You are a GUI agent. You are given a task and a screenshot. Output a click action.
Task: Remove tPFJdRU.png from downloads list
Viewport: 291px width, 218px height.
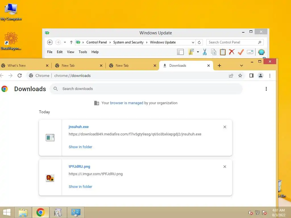pos(225,167)
